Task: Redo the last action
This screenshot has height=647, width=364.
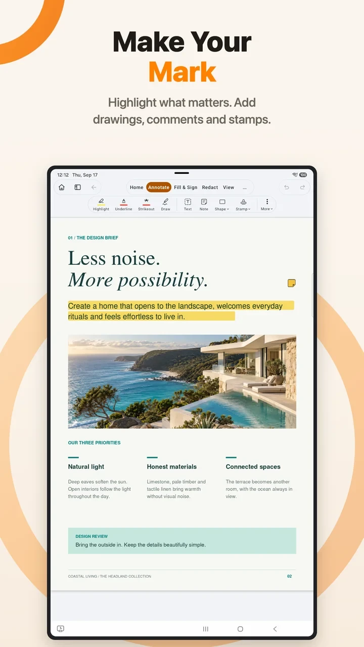Action: [x=302, y=188]
